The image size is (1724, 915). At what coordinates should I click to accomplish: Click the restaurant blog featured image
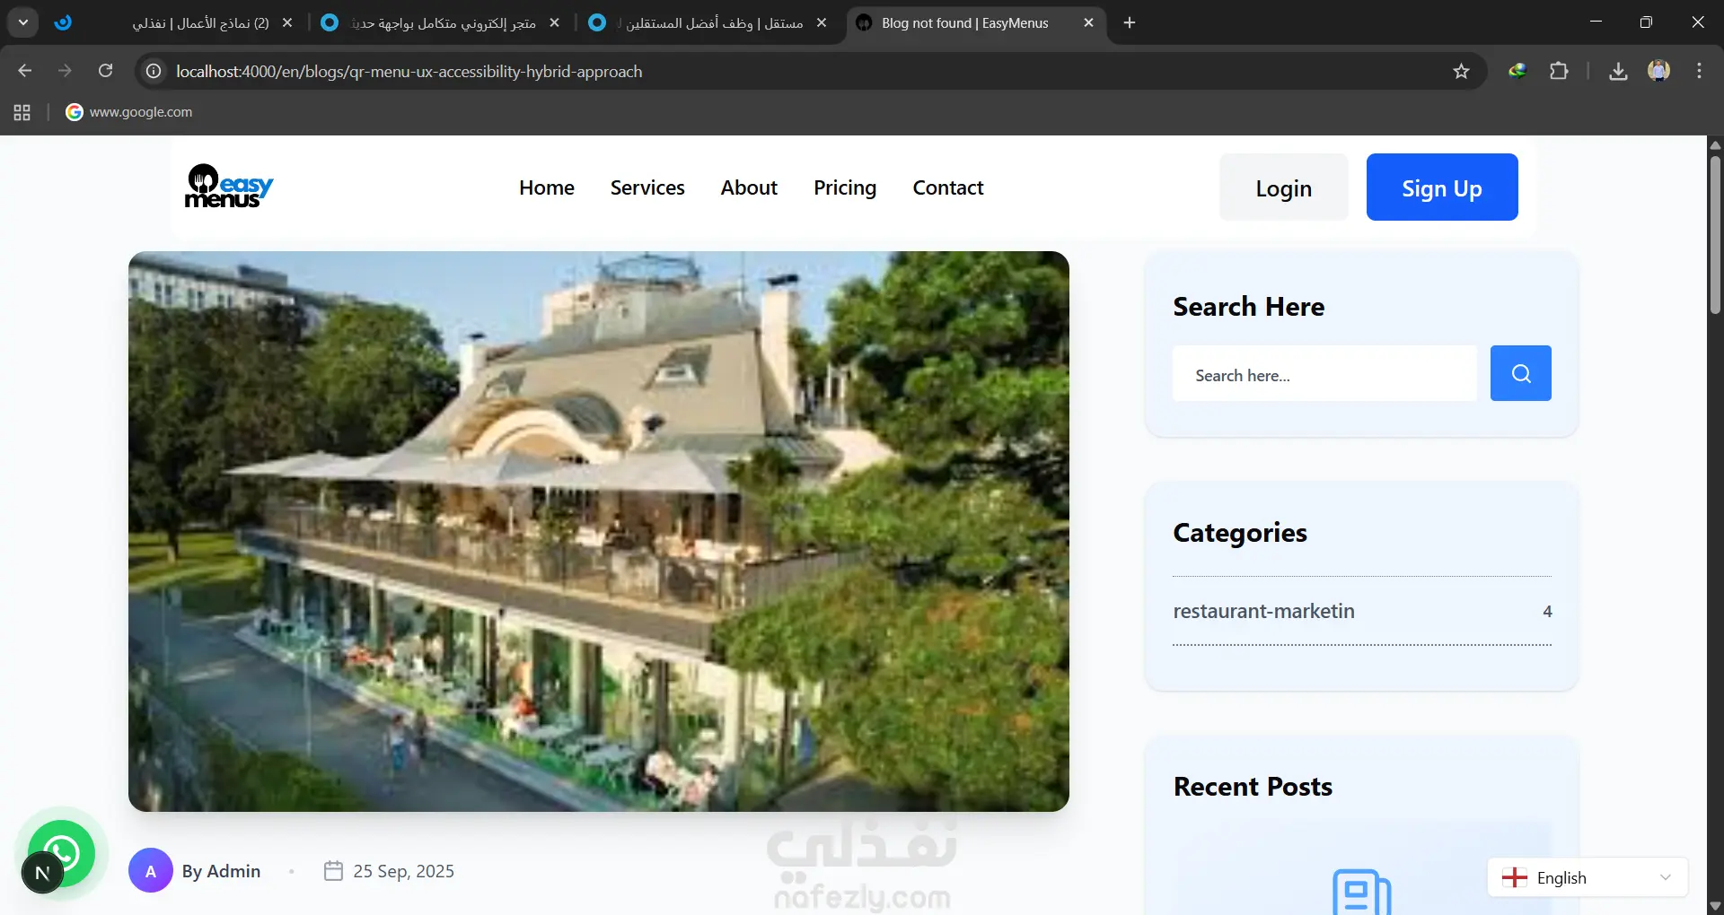click(x=599, y=531)
